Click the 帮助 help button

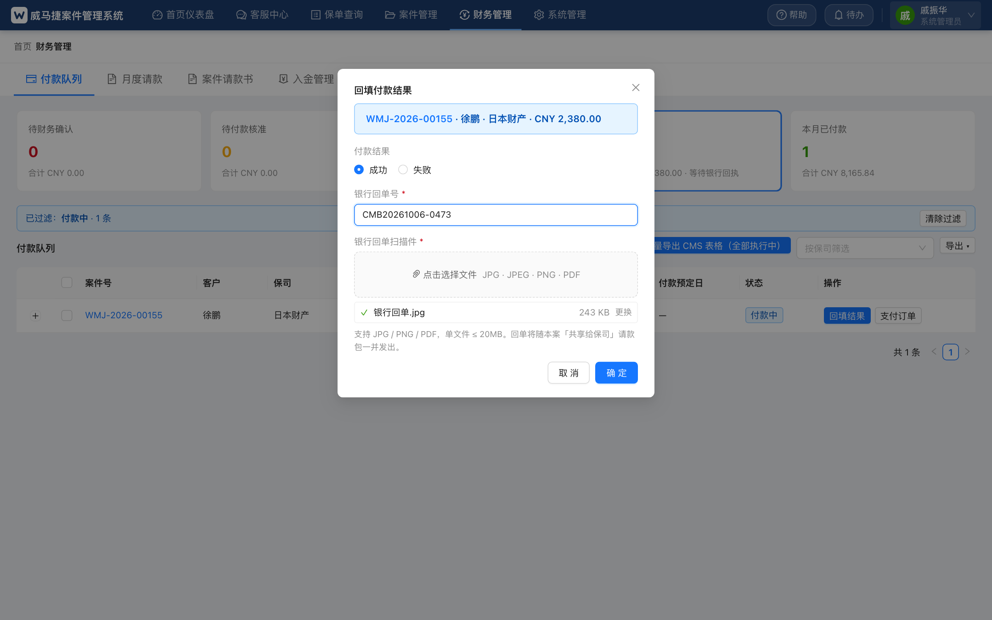point(792,15)
